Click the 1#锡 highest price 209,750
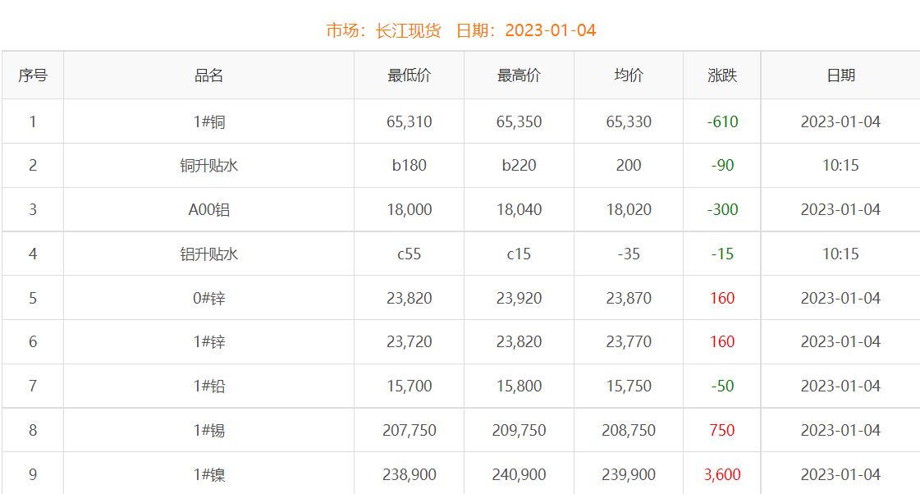 519,431
